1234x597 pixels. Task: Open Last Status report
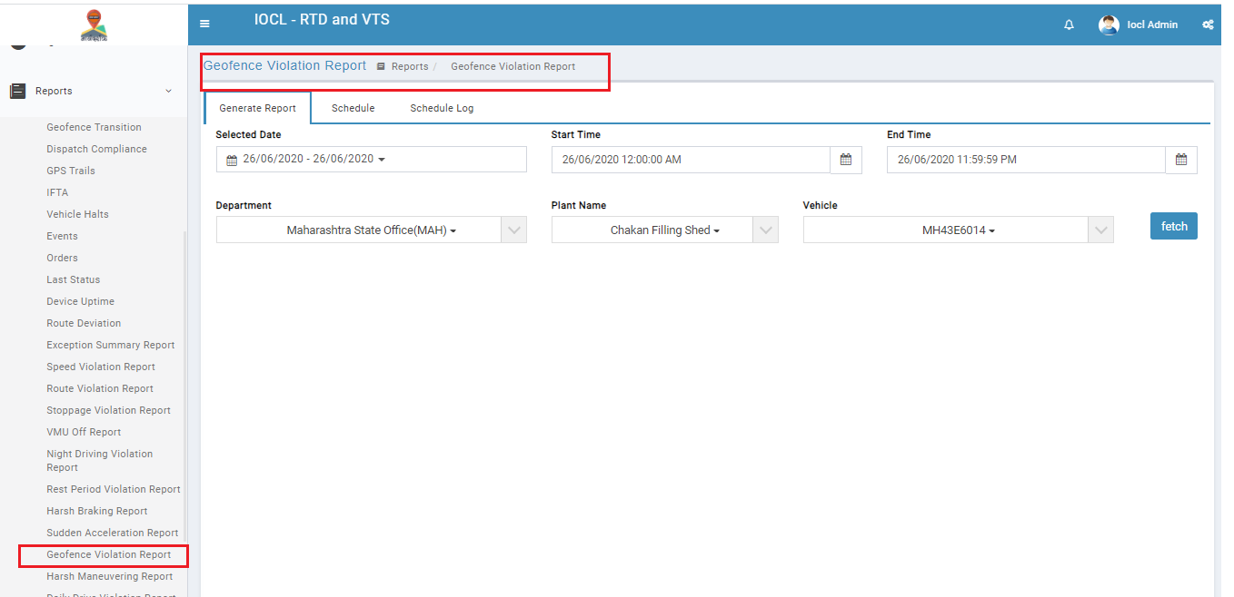point(74,279)
